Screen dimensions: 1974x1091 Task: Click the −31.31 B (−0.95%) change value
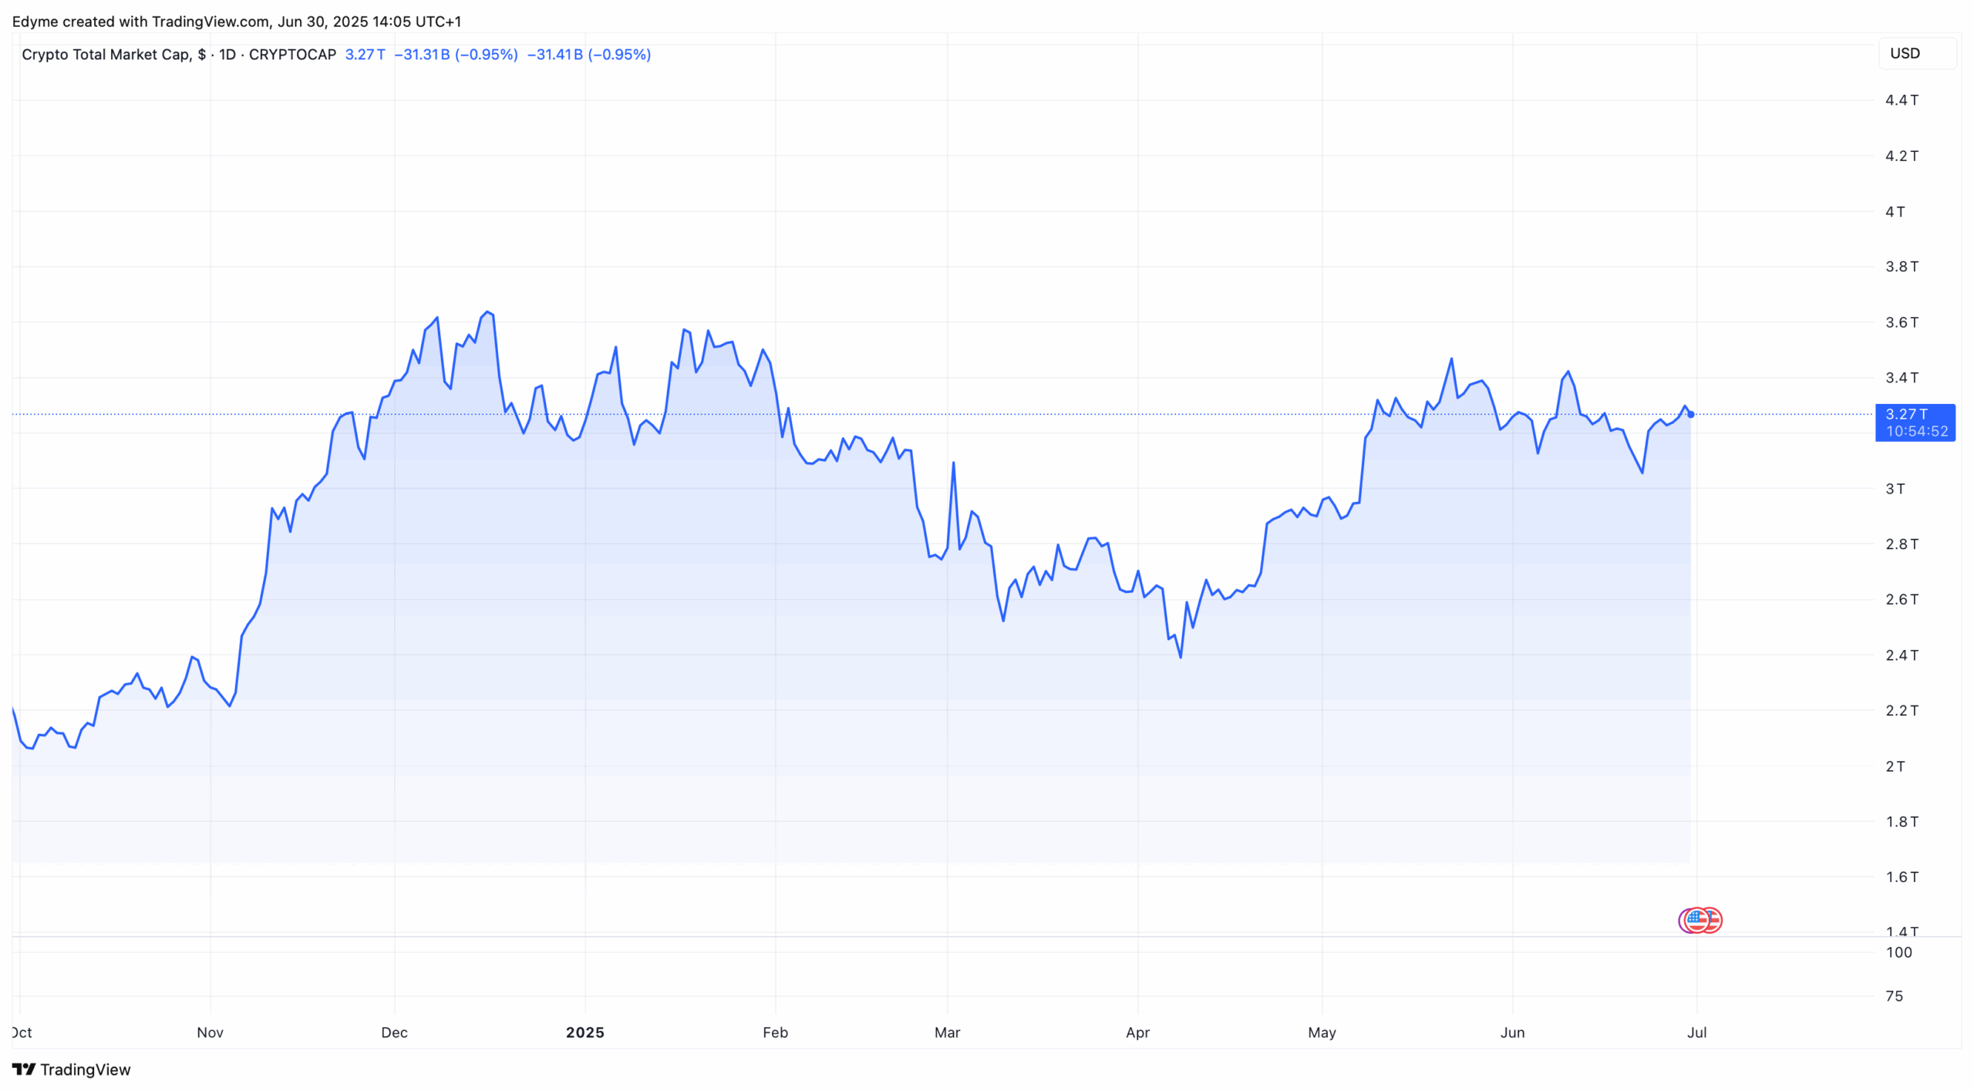(456, 55)
